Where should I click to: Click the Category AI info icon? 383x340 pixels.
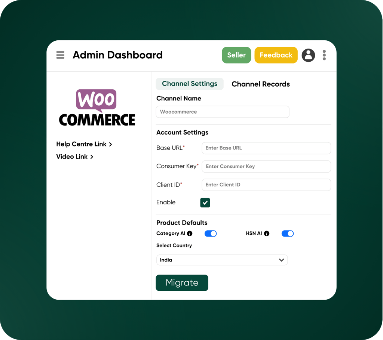click(x=190, y=234)
